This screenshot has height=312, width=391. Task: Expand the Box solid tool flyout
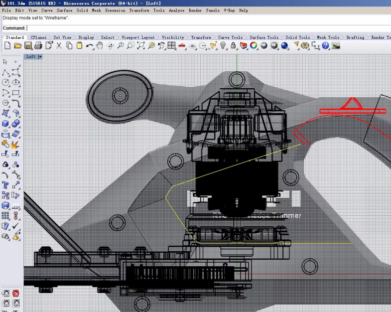[5, 124]
